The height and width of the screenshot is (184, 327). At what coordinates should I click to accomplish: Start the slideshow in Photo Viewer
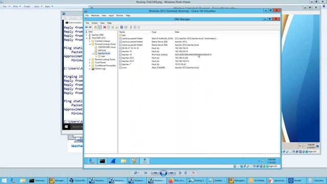click(x=163, y=173)
